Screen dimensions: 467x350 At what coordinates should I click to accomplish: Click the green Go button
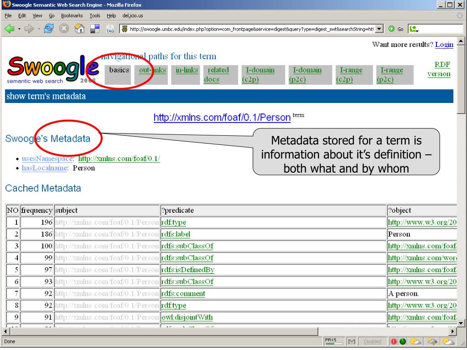click(396, 29)
